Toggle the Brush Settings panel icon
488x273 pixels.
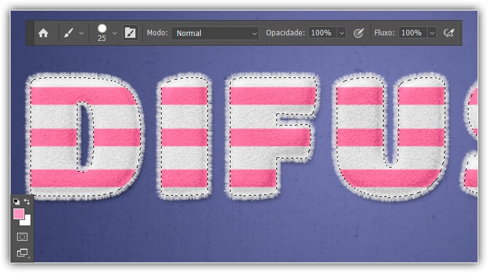coord(130,33)
